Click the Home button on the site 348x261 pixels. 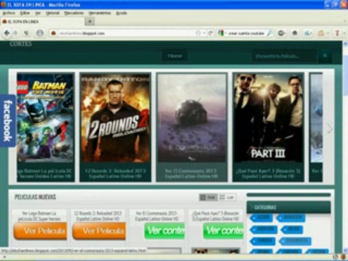pyautogui.click(x=175, y=56)
